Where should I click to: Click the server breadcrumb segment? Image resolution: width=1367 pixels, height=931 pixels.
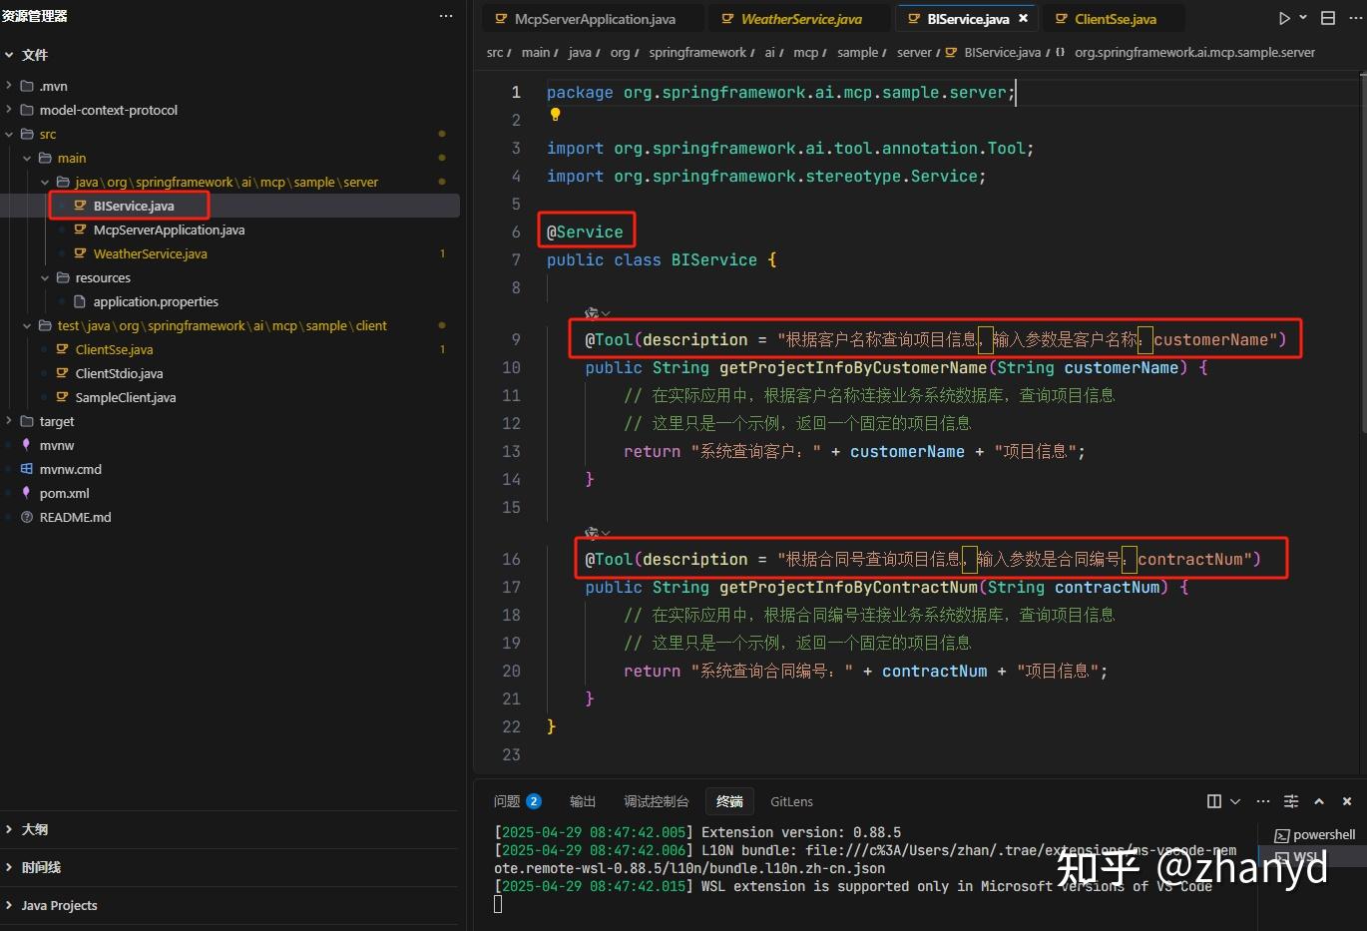coord(913,52)
